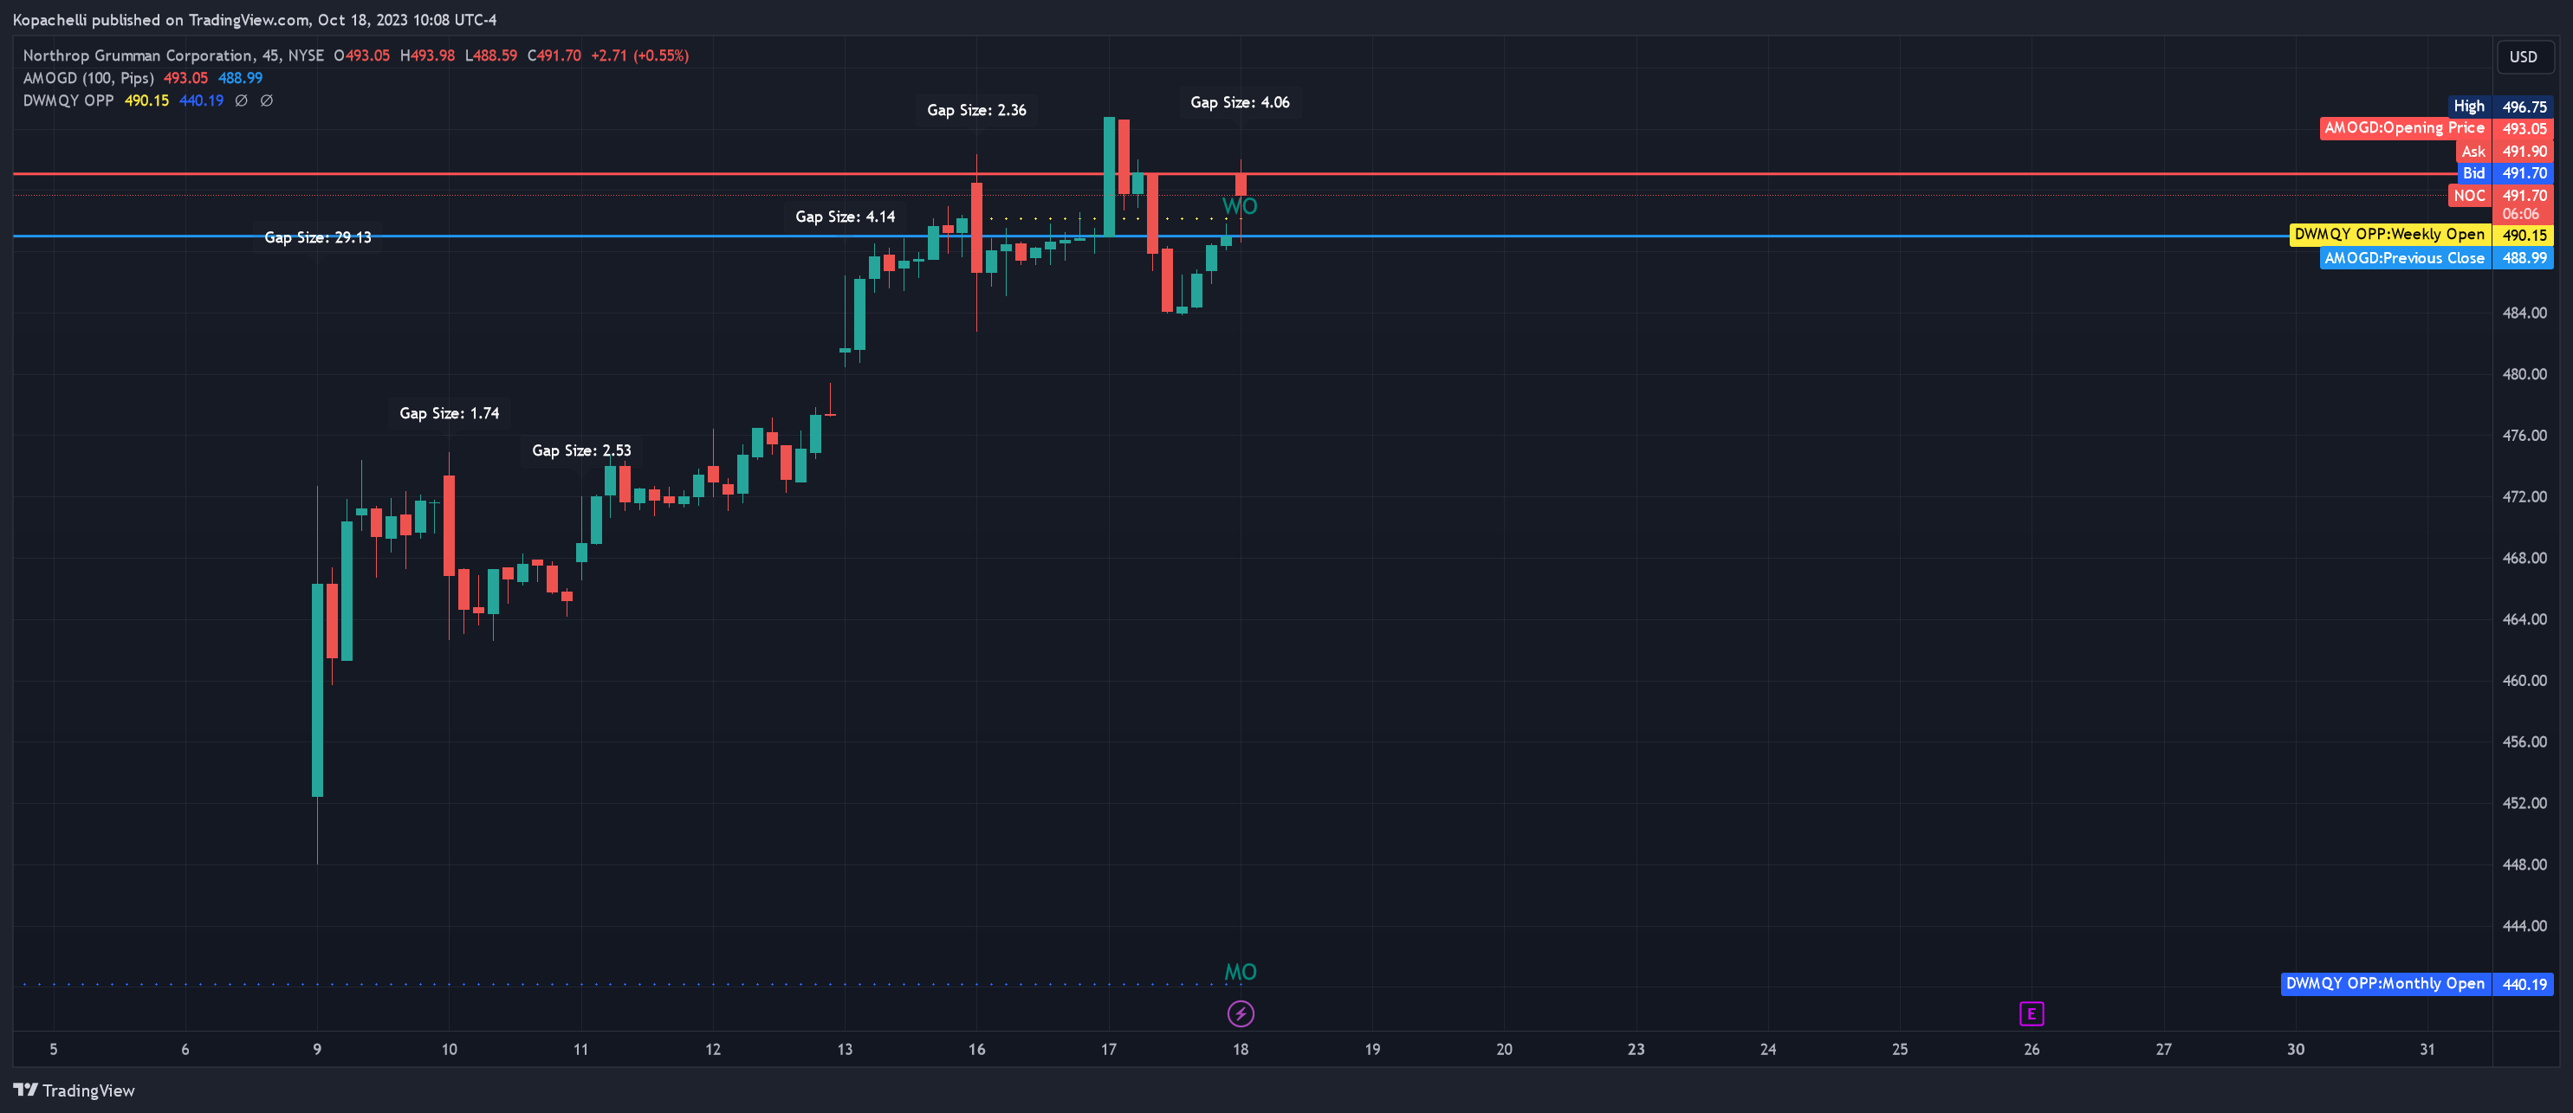The height and width of the screenshot is (1113, 2573).
Task: Click the MO monthly open marker
Action: click(1241, 973)
